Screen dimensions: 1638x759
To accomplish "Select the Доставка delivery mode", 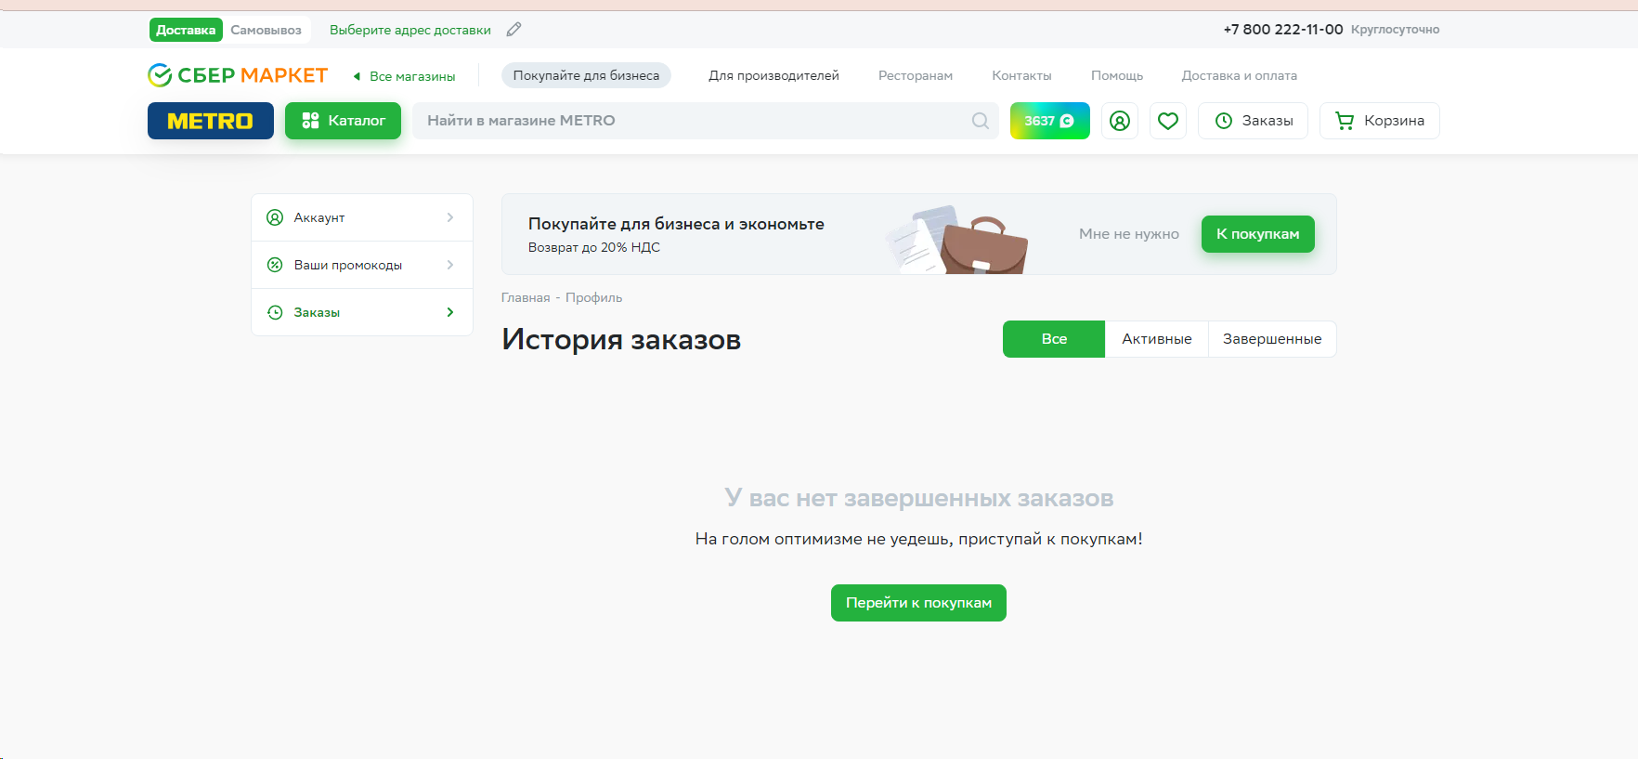I will pos(186,30).
